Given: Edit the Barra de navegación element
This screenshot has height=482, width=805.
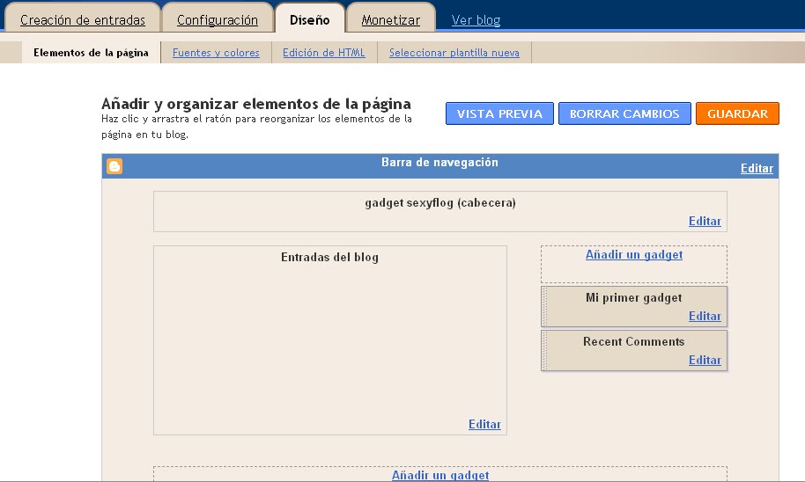Looking at the screenshot, I should (757, 168).
